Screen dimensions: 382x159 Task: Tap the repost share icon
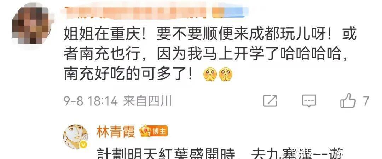(270, 101)
